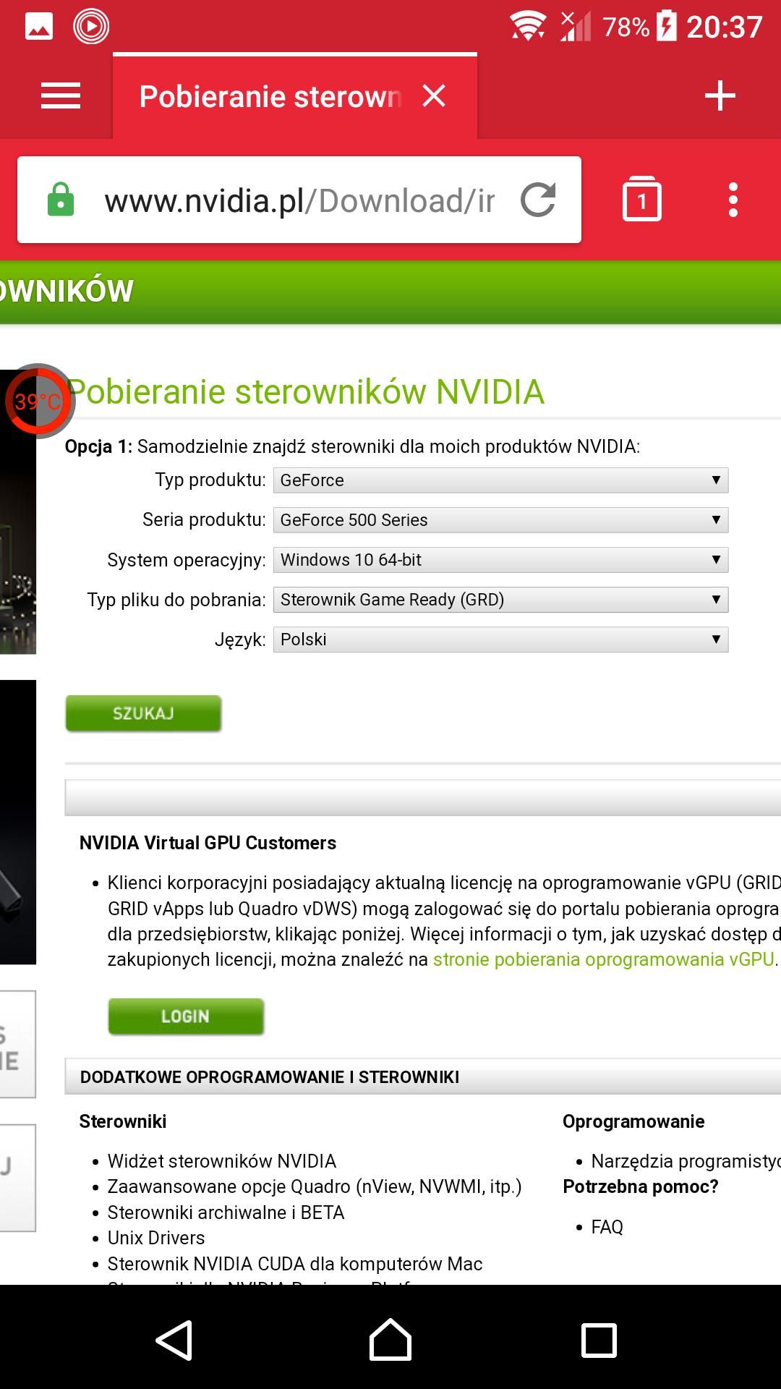Tap the 39°C temperature overlay widget

pos(38,401)
